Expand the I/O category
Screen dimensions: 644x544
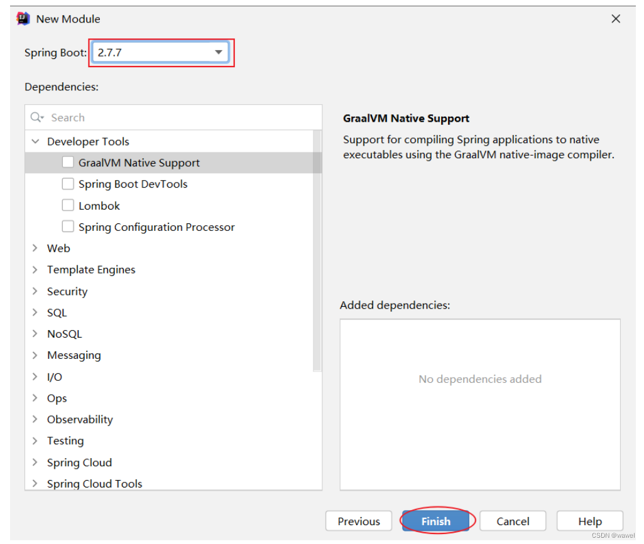(35, 376)
